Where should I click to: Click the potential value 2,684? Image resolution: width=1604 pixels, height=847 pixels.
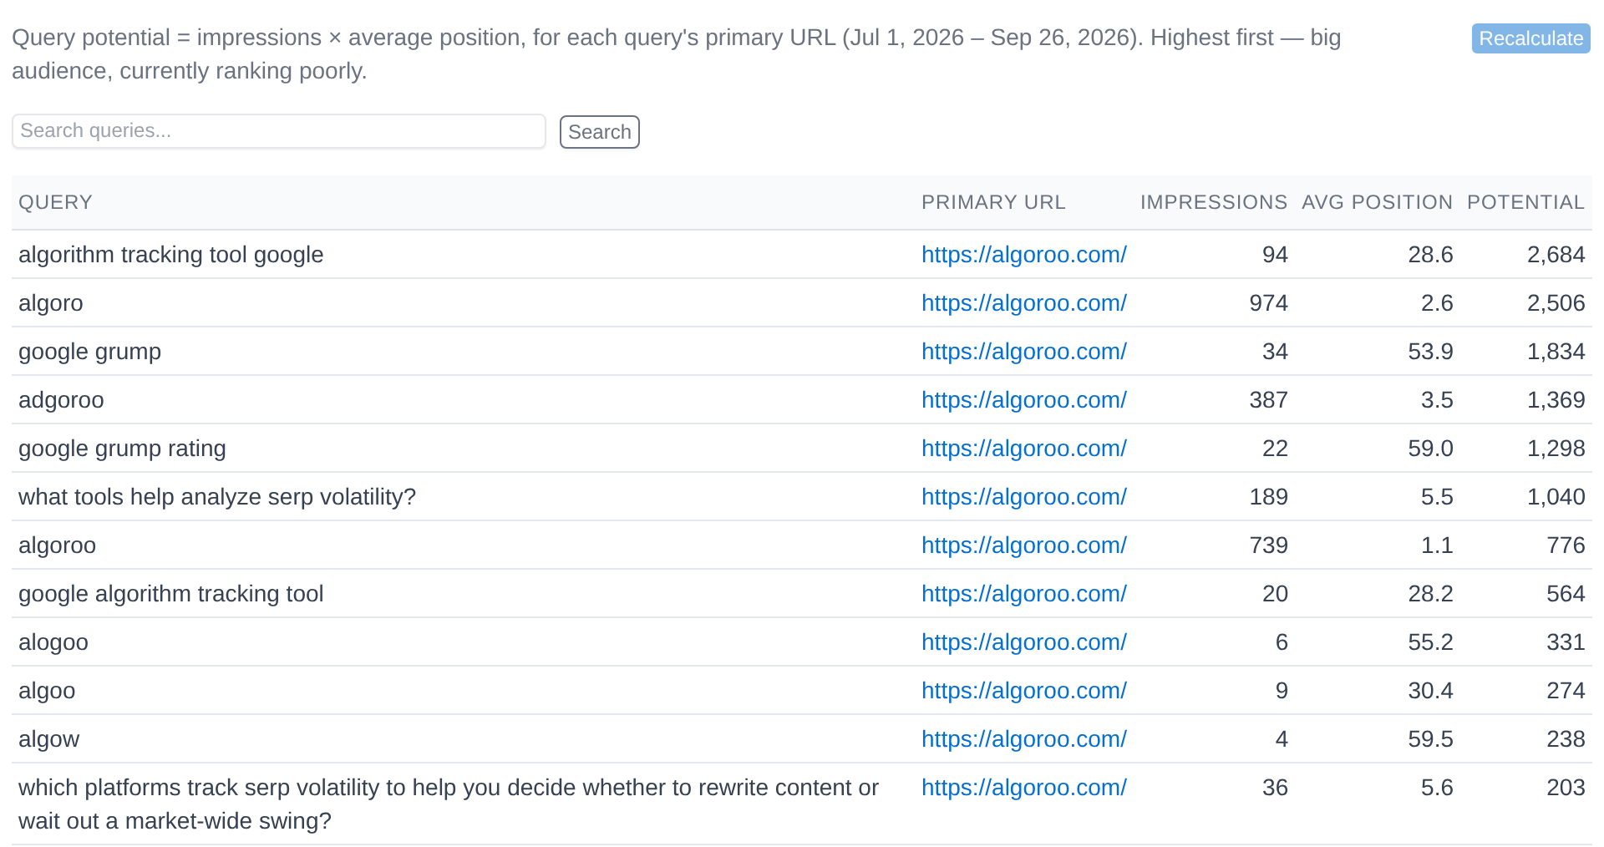point(1556,255)
